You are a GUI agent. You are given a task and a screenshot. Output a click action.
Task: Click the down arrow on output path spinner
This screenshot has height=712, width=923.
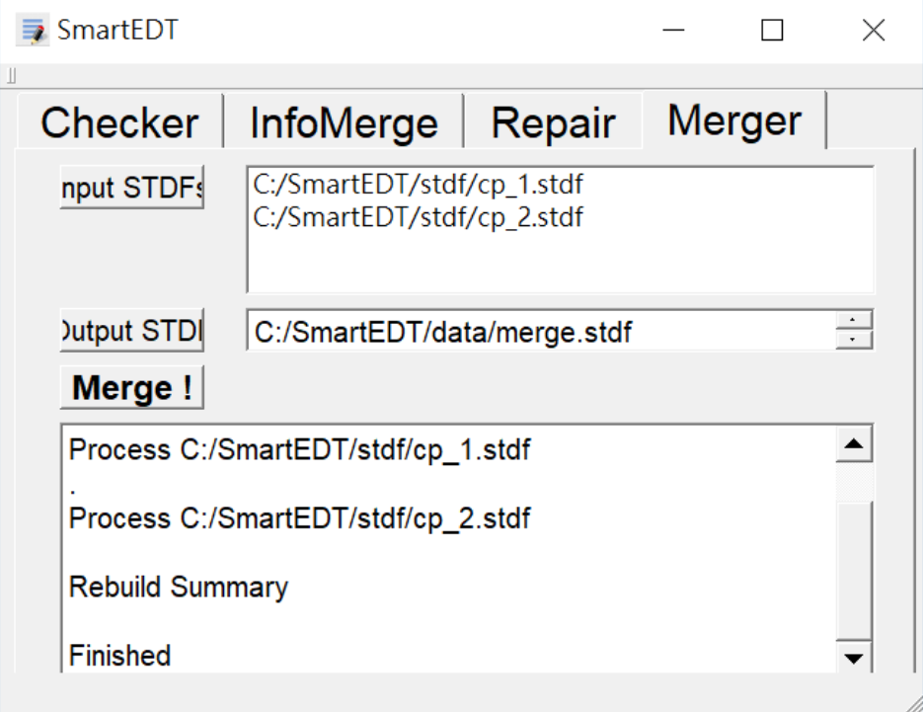click(854, 341)
